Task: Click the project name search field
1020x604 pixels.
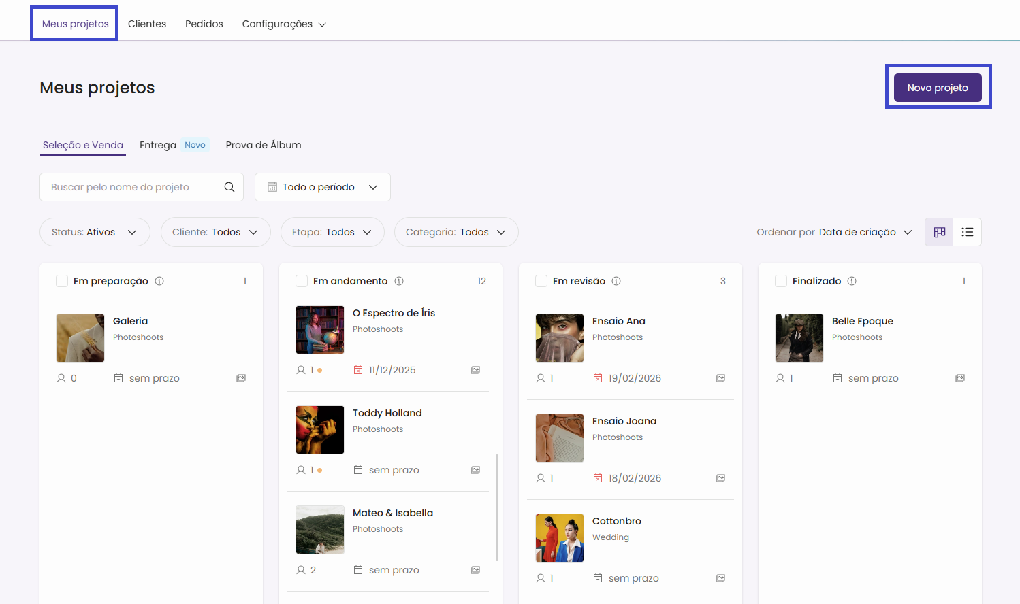Action: [x=133, y=187]
